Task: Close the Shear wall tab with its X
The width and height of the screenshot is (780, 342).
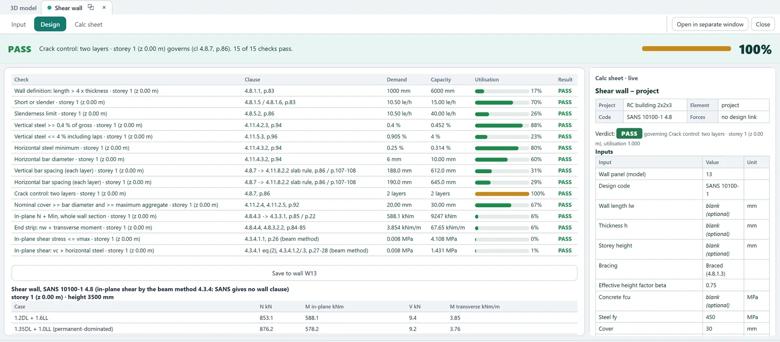Action: pos(104,7)
